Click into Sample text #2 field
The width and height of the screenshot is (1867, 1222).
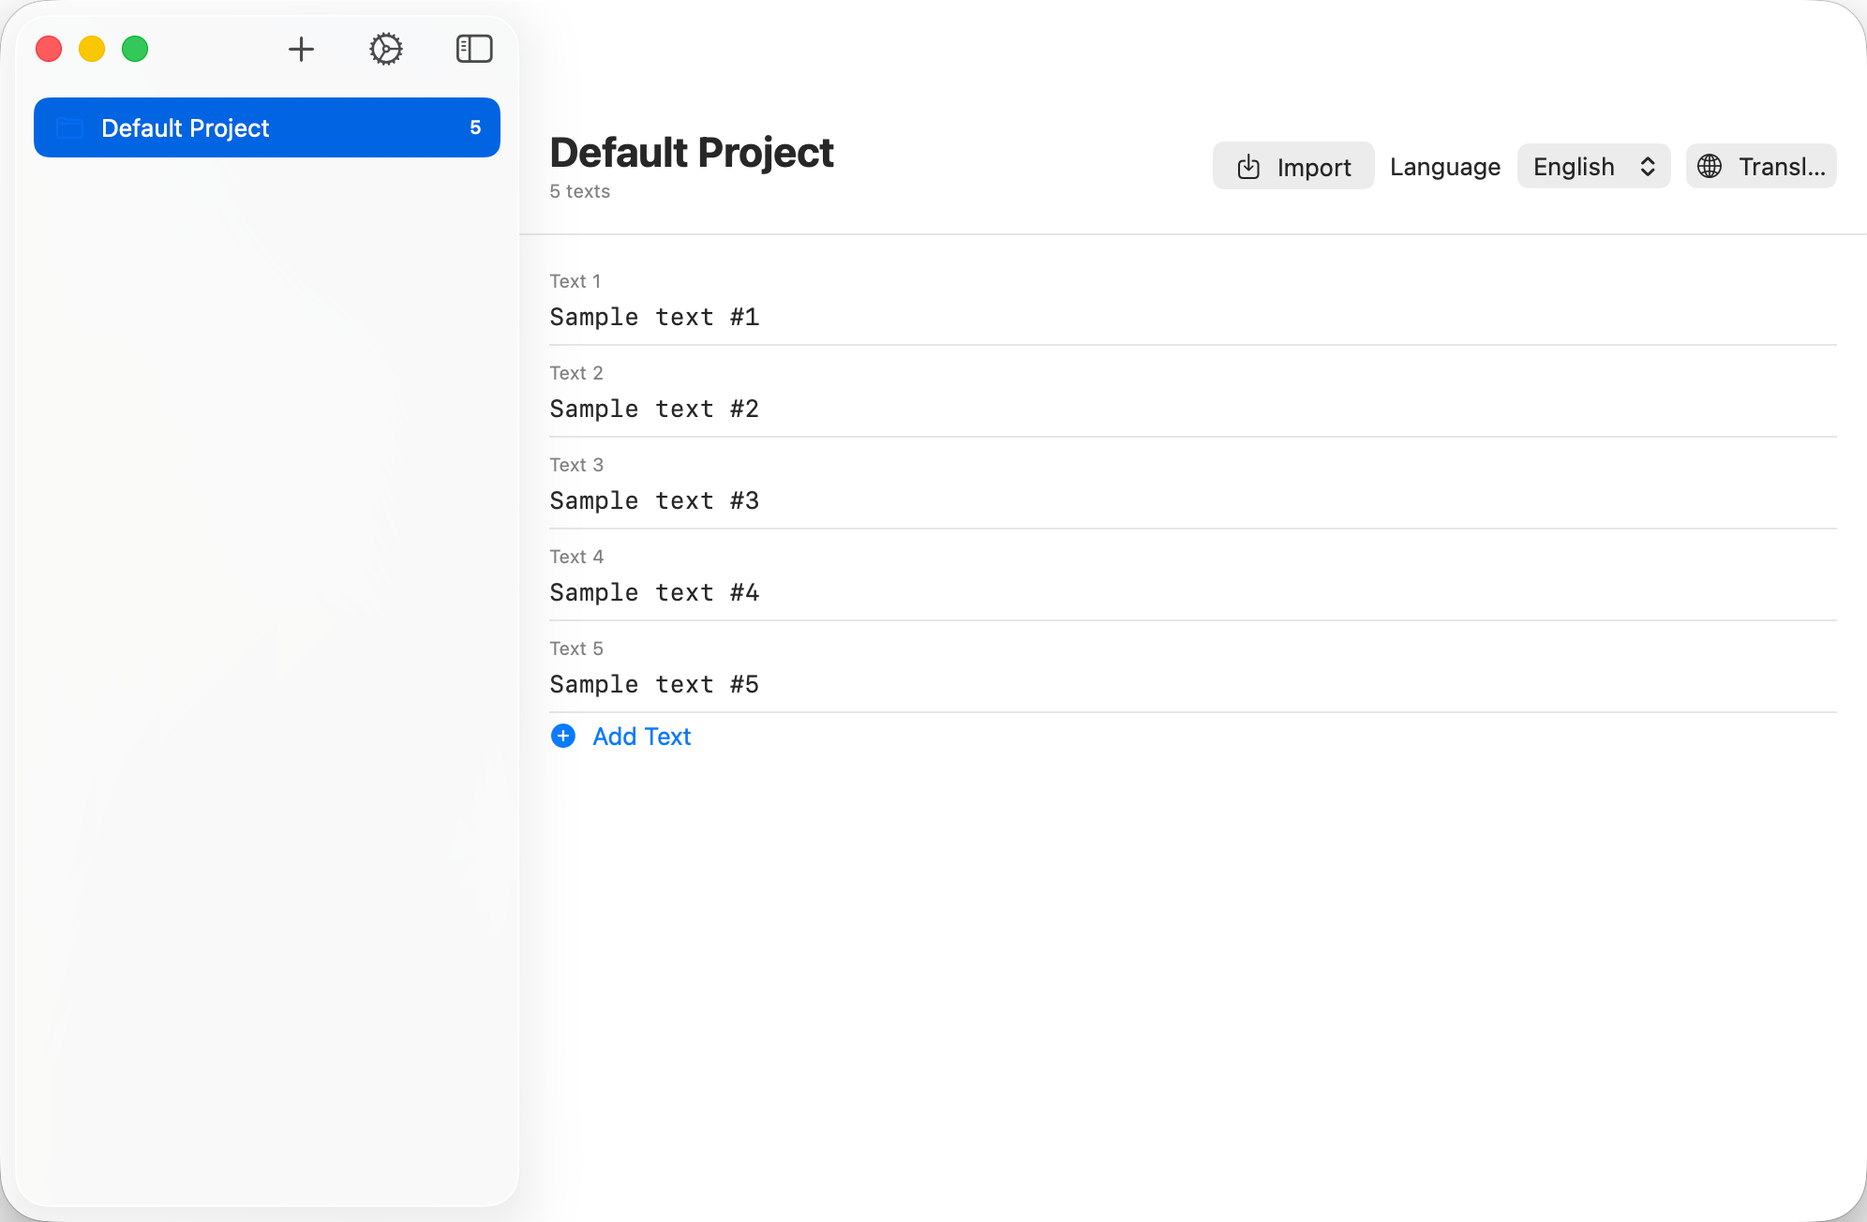654,409
